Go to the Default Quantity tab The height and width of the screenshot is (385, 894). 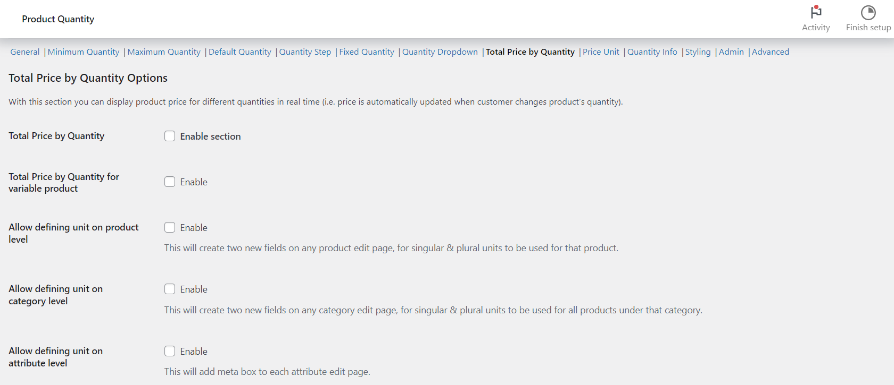pyautogui.click(x=240, y=52)
